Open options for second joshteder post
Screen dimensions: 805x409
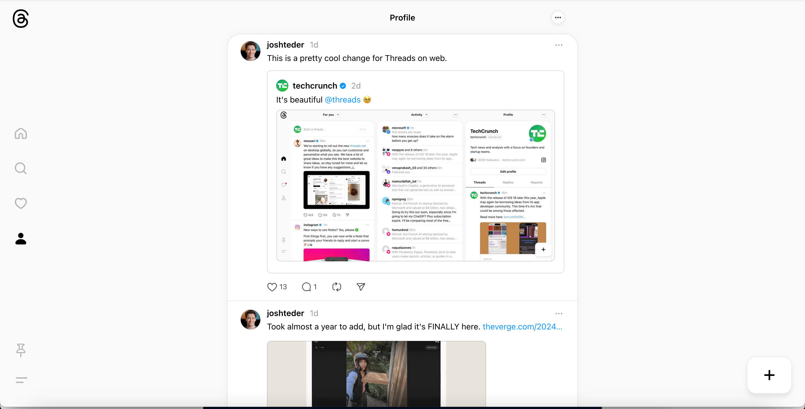tap(559, 314)
